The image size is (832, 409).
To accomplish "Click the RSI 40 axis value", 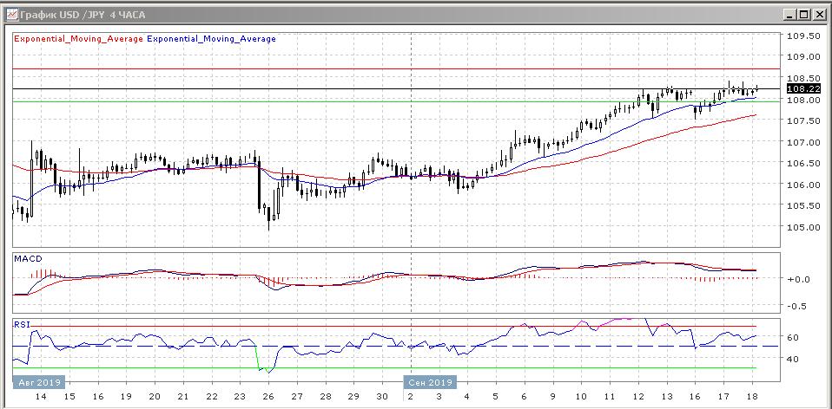I will (x=794, y=359).
